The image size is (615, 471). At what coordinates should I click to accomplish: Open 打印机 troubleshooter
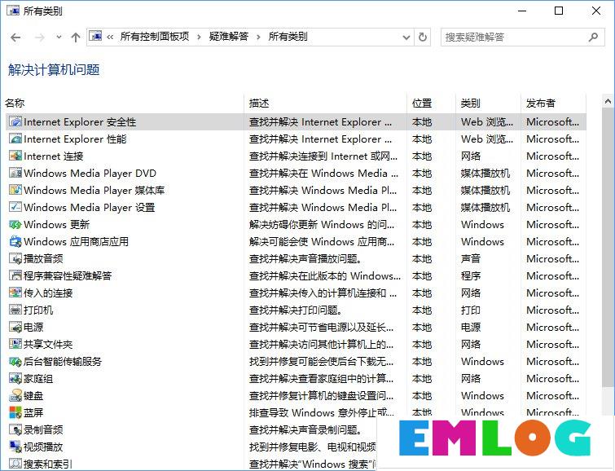click(x=38, y=310)
